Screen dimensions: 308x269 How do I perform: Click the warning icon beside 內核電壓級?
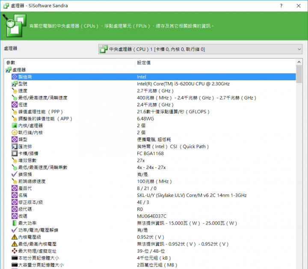click(15, 237)
